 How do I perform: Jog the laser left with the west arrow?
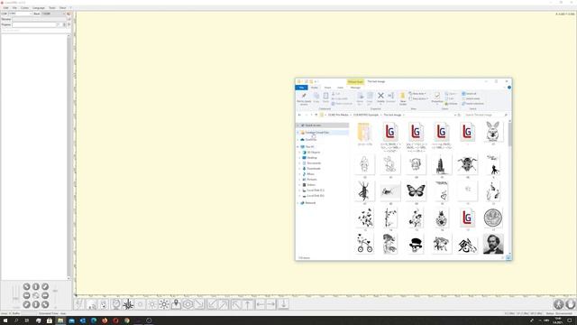click(x=26, y=295)
